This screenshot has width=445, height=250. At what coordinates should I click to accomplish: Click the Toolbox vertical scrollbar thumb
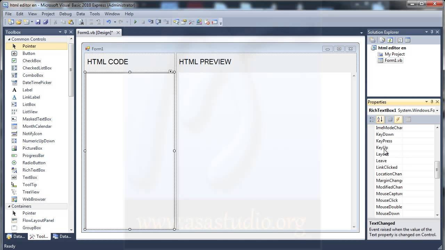[x=71, y=70]
